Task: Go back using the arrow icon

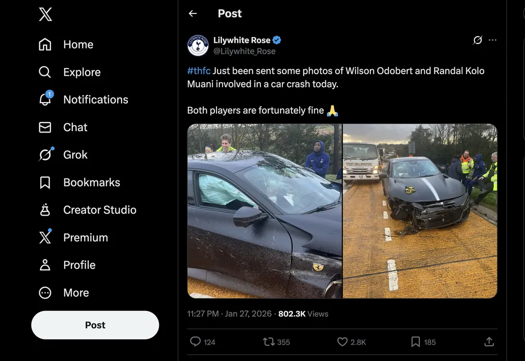Action: click(193, 14)
